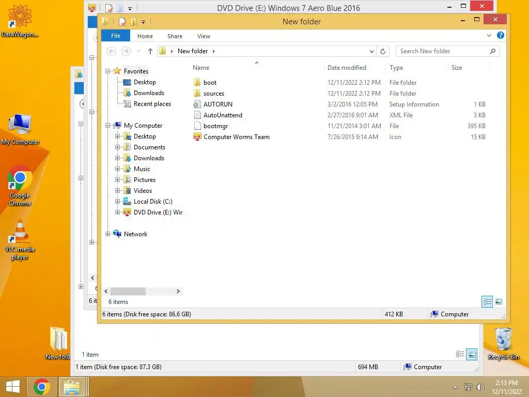Screen dimensions: 529x397
Task: Select Recent places under Favorites
Action: pos(152,103)
